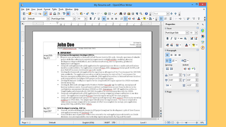This screenshot has height=127, width=226.
Task: Open Find & Replace binoculars icon
Action: pyautogui.click(x=121, y=14)
